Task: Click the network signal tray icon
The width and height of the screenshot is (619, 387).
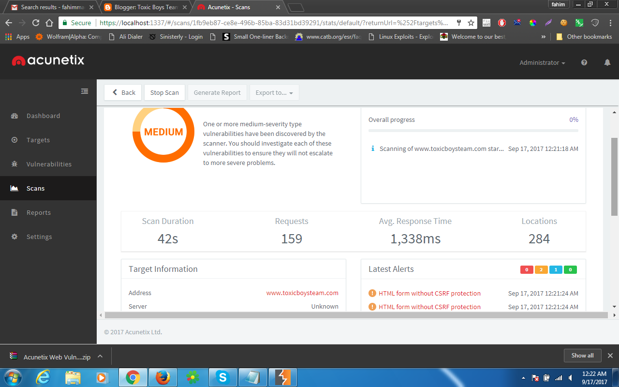Action: click(559, 378)
